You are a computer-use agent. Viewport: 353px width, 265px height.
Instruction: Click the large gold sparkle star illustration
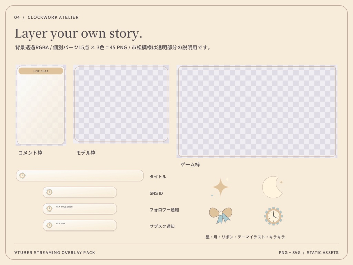click(221, 187)
